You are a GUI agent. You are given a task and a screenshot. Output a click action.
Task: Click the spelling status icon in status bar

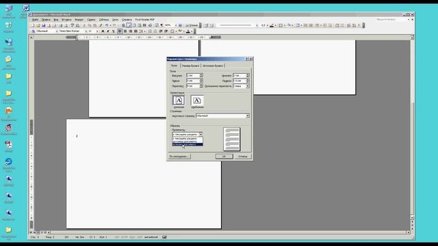point(164,237)
